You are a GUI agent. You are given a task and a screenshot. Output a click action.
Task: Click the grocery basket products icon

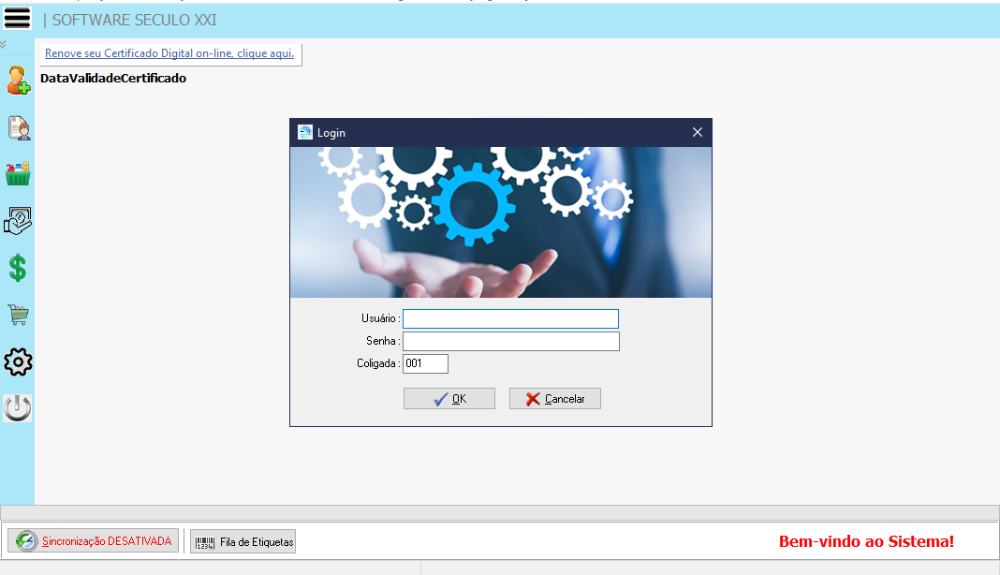click(x=18, y=174)
